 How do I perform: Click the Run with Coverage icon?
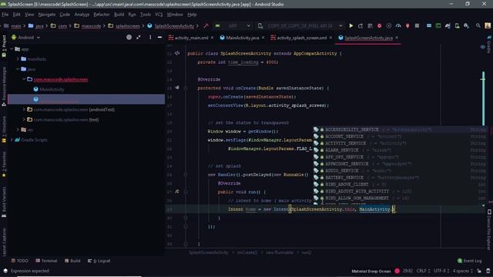388,25
